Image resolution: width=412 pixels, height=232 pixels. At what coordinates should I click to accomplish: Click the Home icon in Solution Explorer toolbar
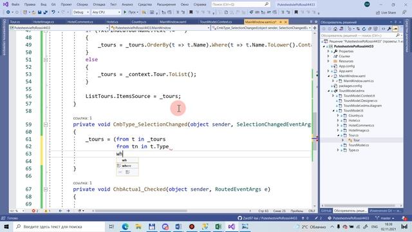[x=335, y=29]
